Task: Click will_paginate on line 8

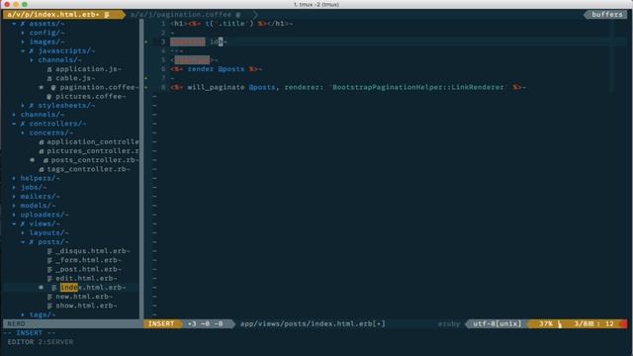Action: (x=216, y=87)
